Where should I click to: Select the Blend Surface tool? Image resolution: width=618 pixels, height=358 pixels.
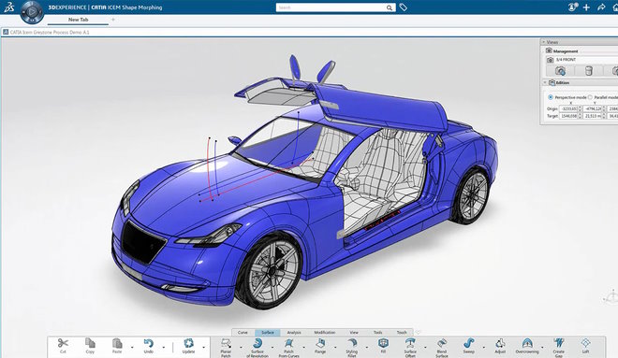tap(442, 348)
